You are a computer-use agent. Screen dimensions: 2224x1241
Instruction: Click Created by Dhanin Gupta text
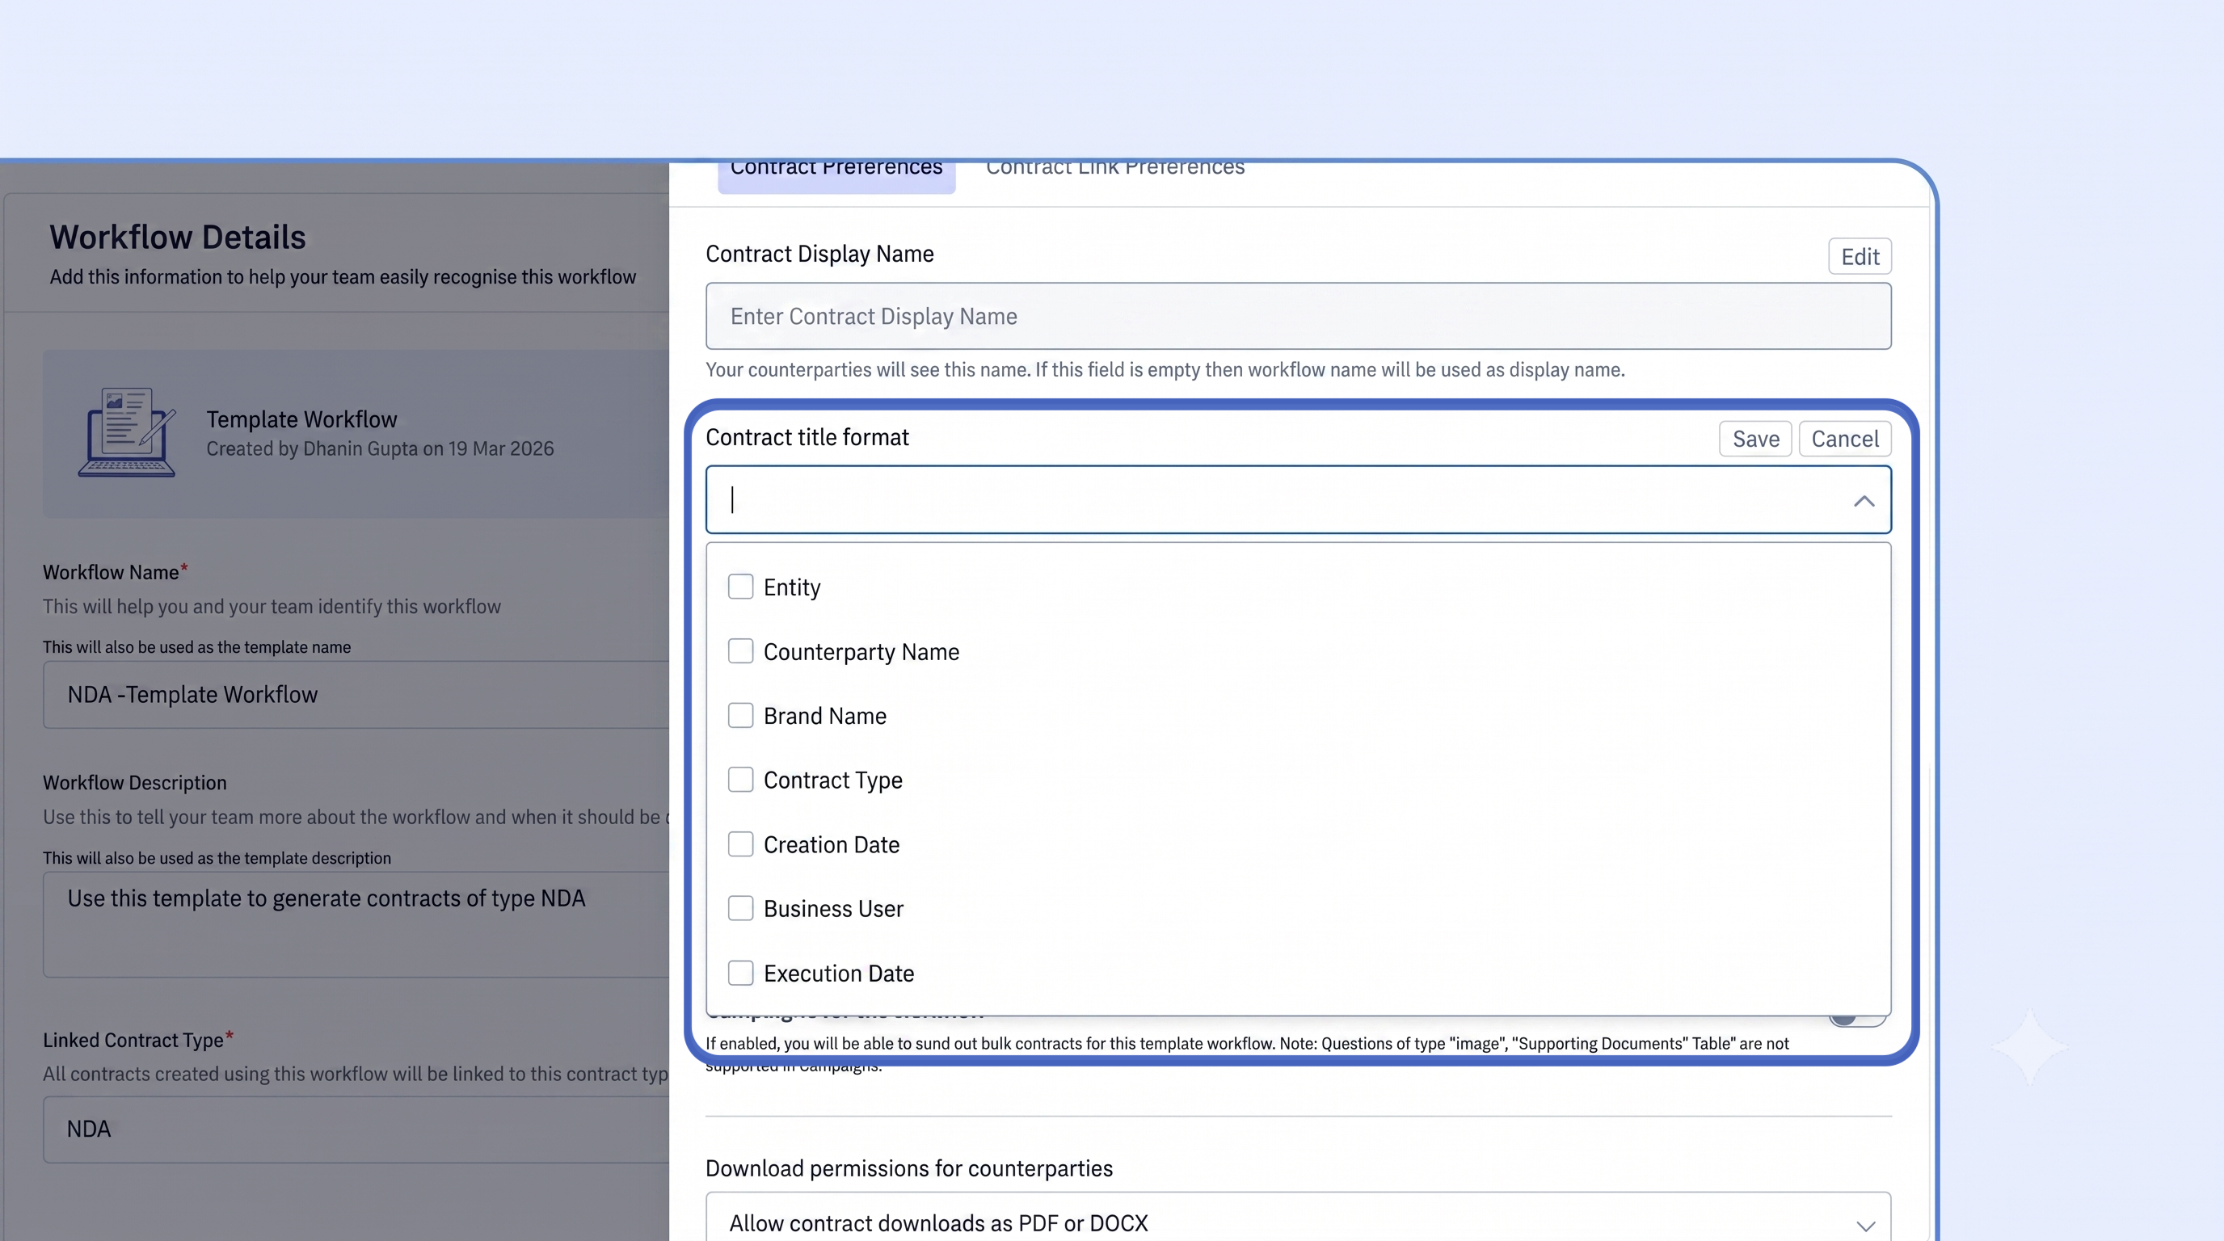click(380, 448)
